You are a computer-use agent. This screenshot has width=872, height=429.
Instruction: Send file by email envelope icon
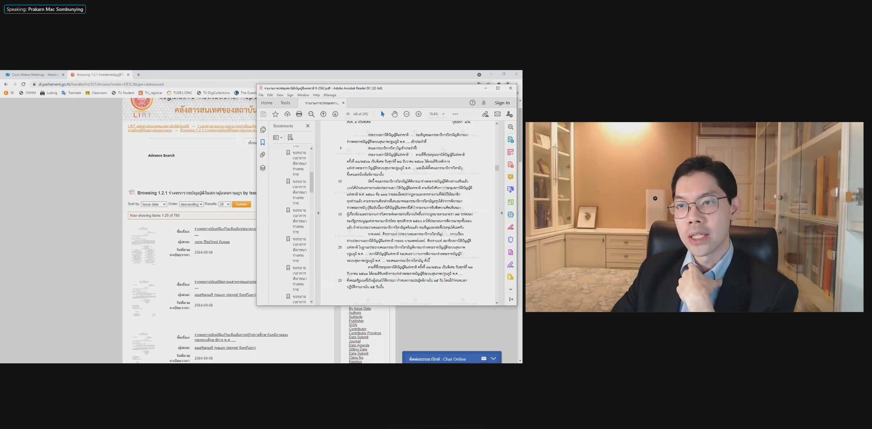tap(497, 114)
